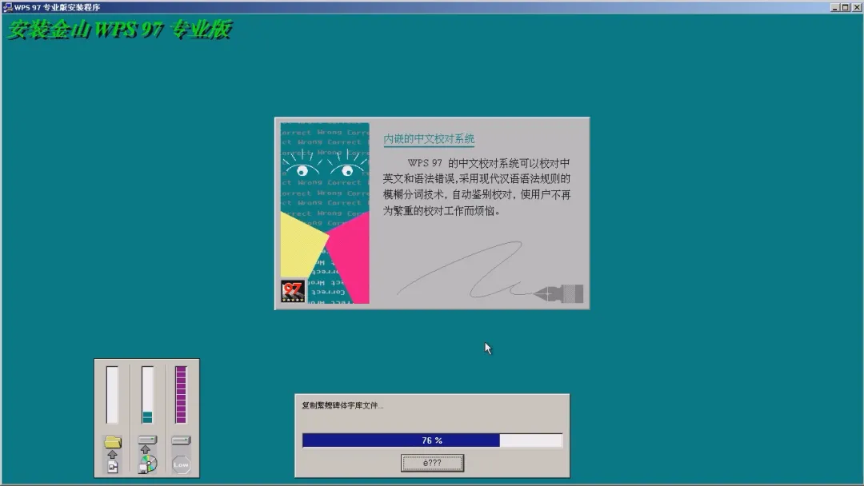Click the 内嵌的中文校对系统 heading

(x=429, y=139)
